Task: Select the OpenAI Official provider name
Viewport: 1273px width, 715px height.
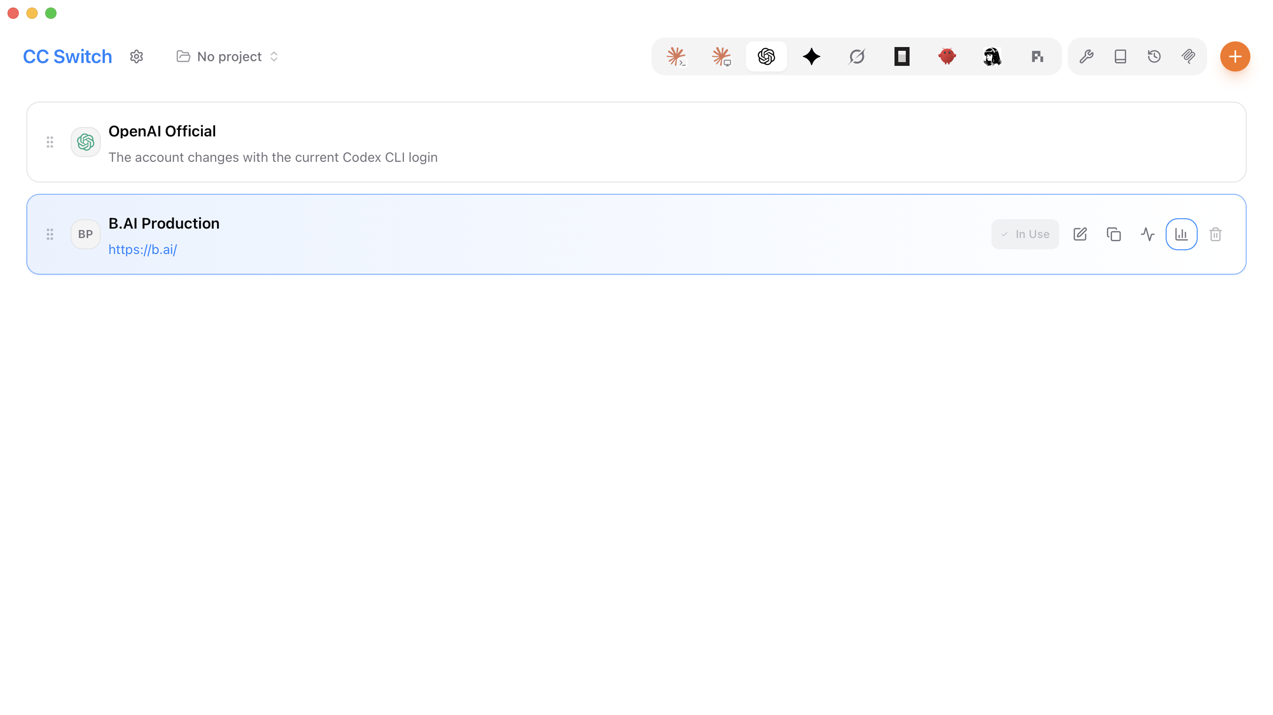Action: 162,131
